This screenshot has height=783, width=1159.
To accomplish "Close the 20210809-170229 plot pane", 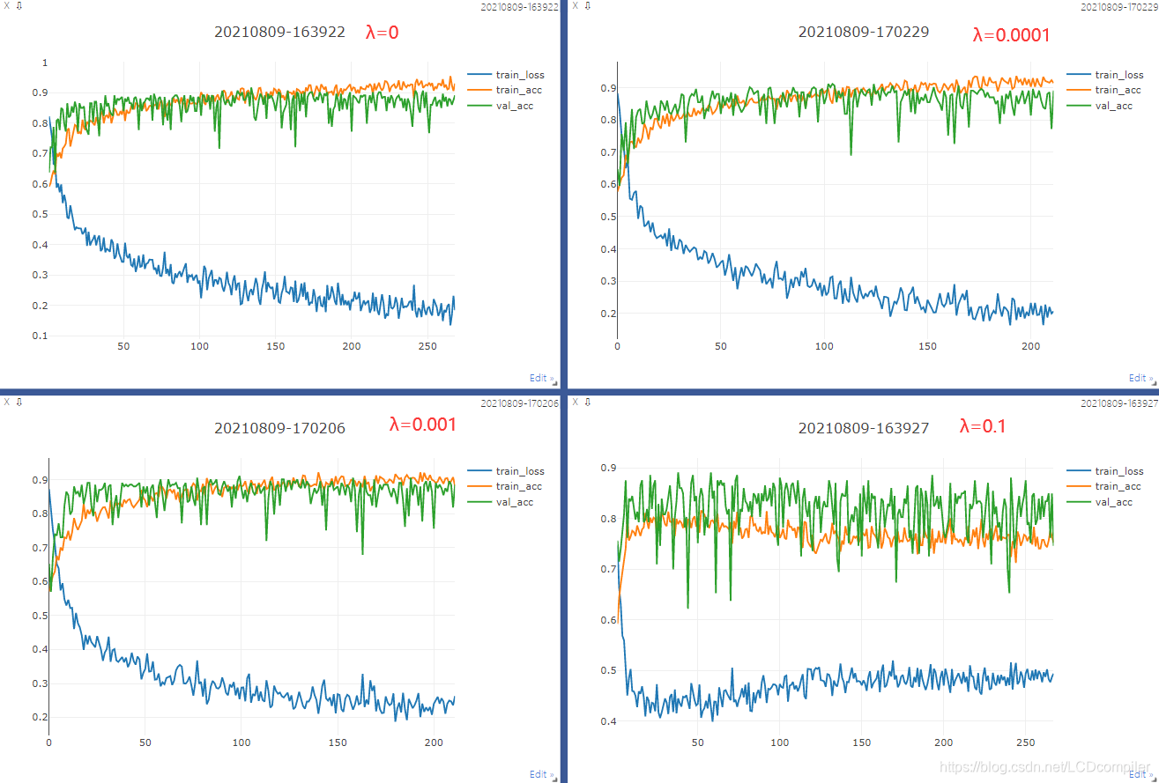I will 576,5.
